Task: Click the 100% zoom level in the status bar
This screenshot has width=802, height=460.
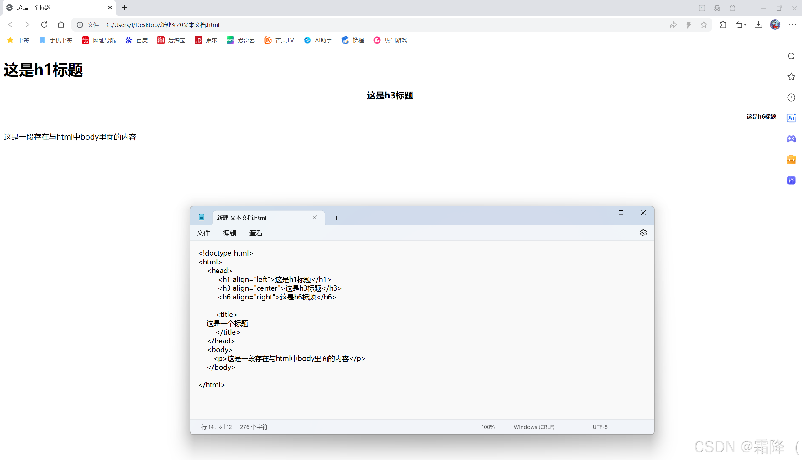Action: click(488, 427)
